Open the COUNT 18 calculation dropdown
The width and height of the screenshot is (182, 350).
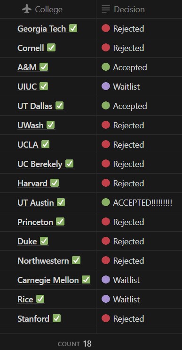74,344
